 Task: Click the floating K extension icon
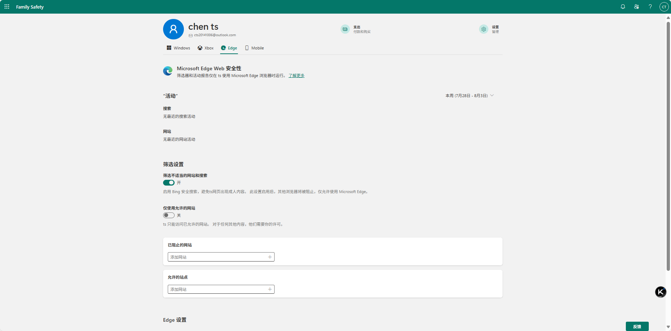pos(661,292)
